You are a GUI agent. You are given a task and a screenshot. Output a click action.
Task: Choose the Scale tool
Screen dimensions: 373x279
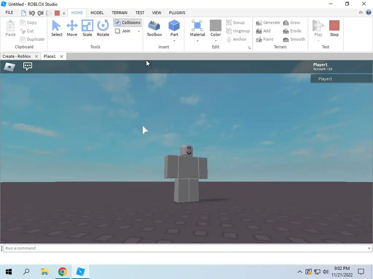pos(87,28)
